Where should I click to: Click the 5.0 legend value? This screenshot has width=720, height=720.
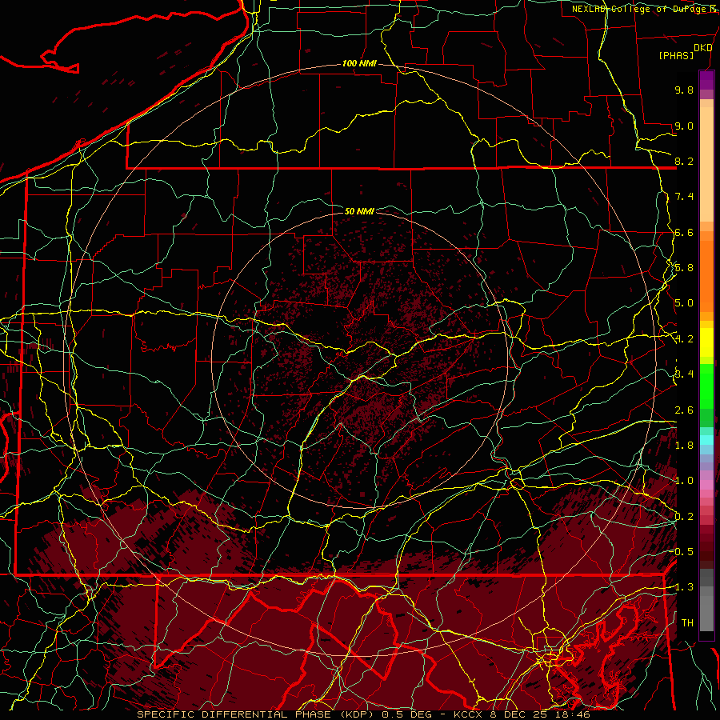click(x=684, y=303)
